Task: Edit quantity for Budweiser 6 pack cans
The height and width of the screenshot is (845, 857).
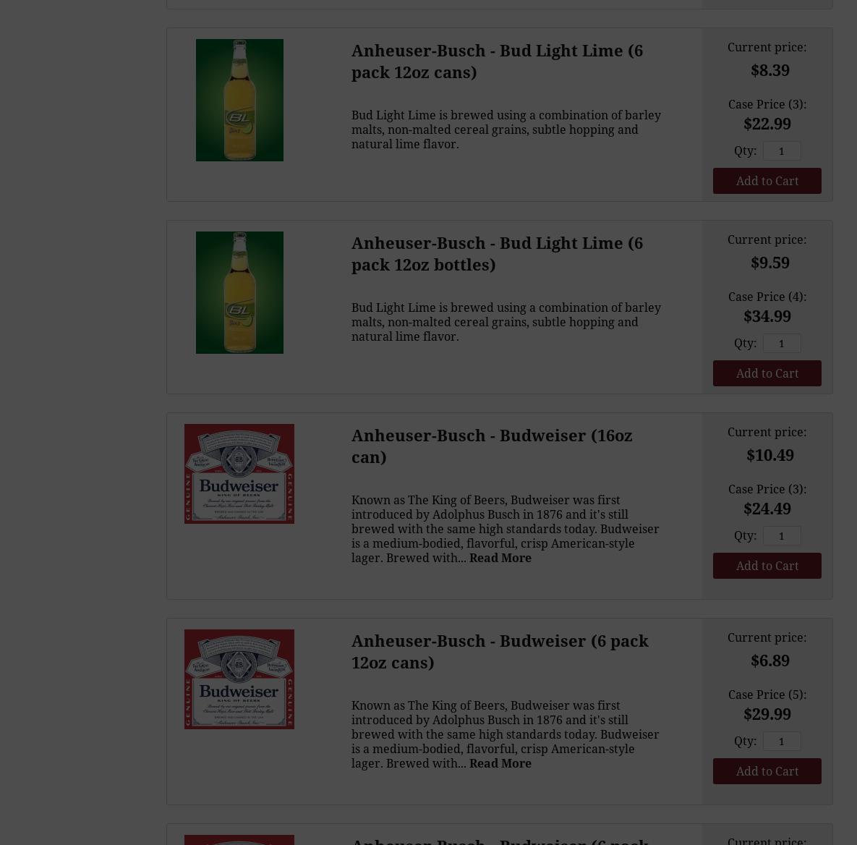Action: pos(782,741)
